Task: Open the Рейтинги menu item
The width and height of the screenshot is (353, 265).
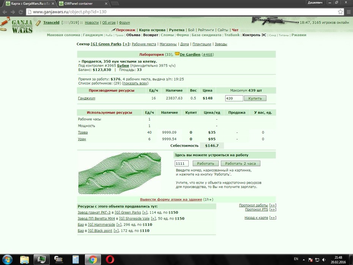Action: tap(206, 30)
